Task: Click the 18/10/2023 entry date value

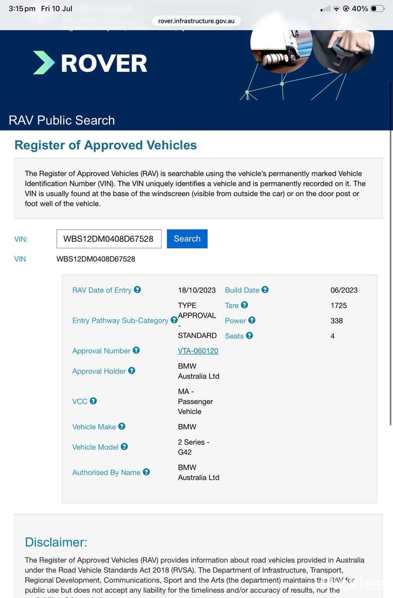Action: 197,290
